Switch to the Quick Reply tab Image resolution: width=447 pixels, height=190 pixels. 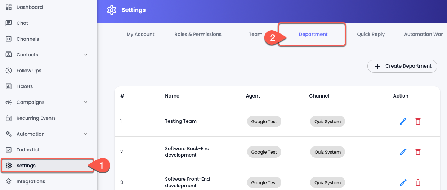point(371,35)
